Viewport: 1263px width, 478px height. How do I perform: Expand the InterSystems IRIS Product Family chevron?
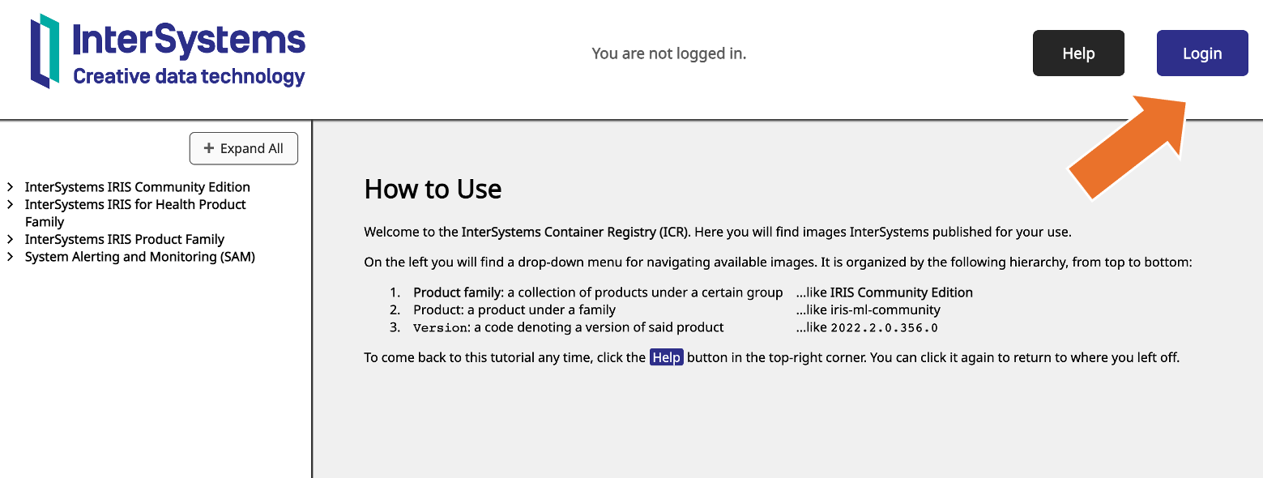coord(11,240)
